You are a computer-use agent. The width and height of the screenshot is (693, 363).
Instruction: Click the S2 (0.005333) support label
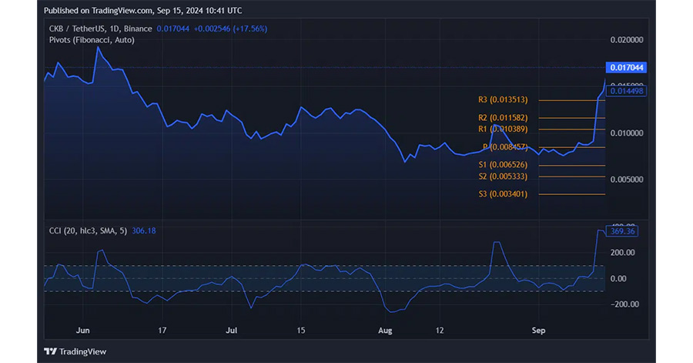pos(503,176)
